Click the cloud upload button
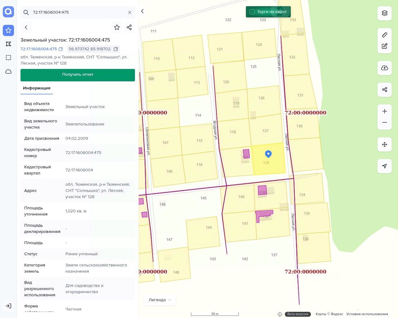 (x=385, y=68)
